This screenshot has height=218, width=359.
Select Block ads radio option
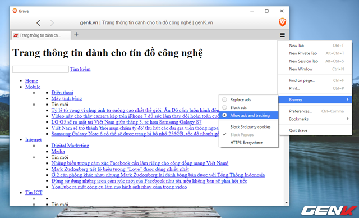tap(248, 107)
